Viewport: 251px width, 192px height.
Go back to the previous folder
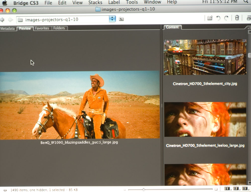(x=2, y=20)
